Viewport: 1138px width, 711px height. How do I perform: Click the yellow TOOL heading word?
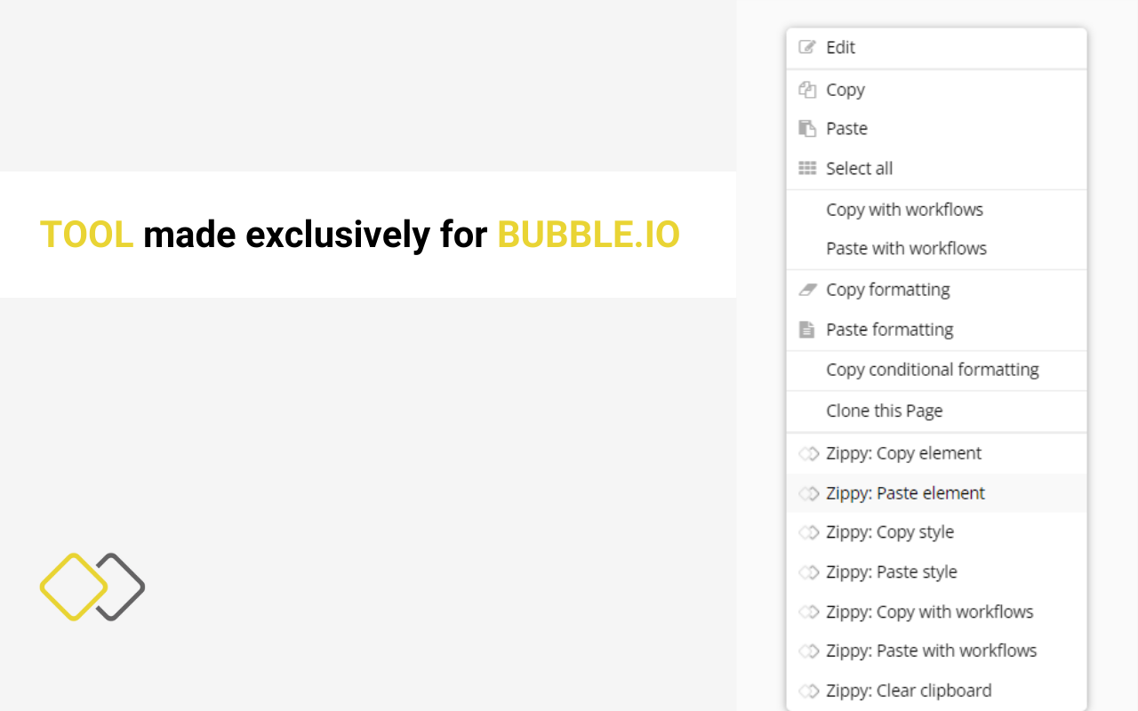[86, 235]
